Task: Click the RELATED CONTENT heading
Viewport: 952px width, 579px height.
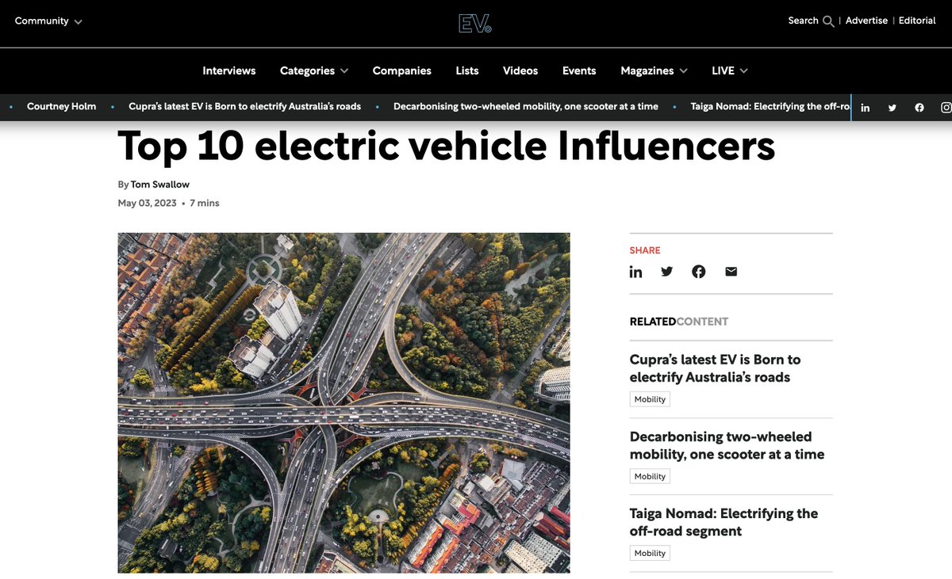Action: click(679, 322)
